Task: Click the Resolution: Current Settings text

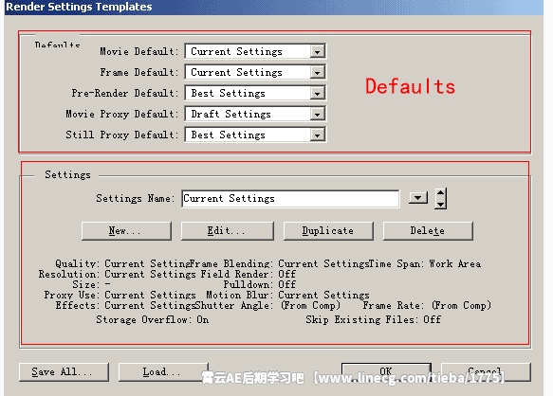Action: click(x=117, y=274)
